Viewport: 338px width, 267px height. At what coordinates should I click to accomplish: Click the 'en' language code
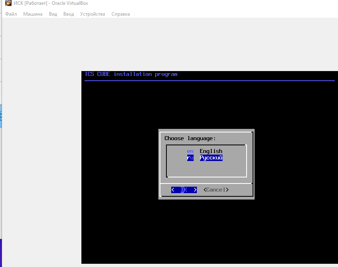pos(190,151)
